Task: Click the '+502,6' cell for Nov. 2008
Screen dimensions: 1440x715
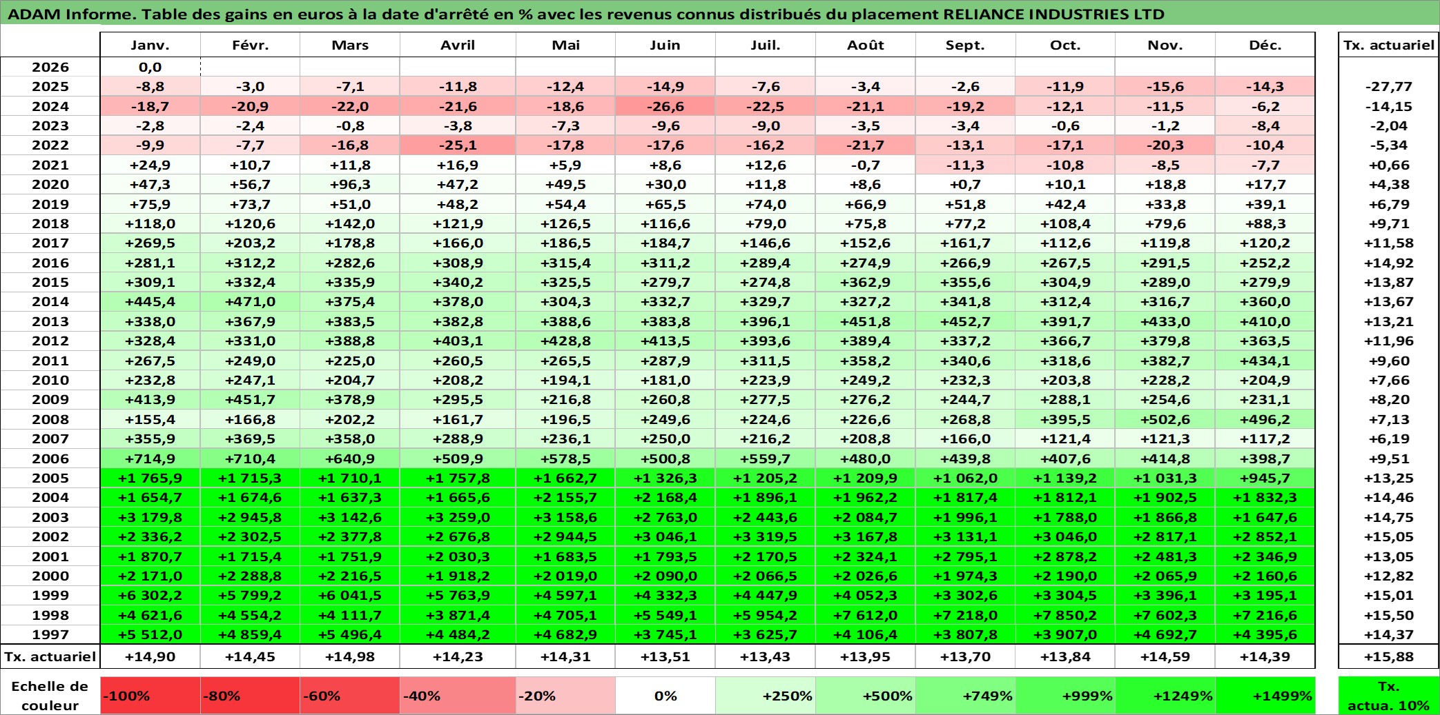Action: (1165, 419)
